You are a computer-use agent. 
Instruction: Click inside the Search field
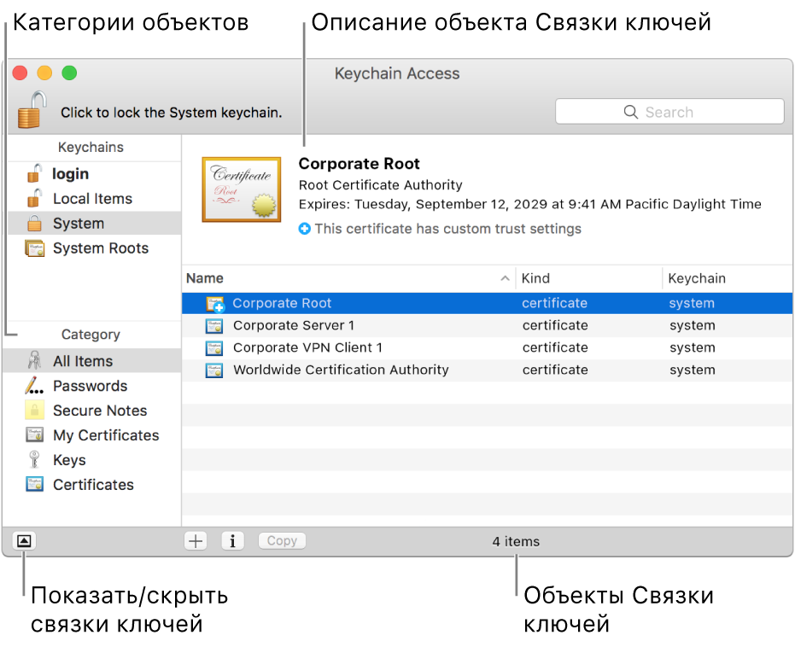pos(669,112)
